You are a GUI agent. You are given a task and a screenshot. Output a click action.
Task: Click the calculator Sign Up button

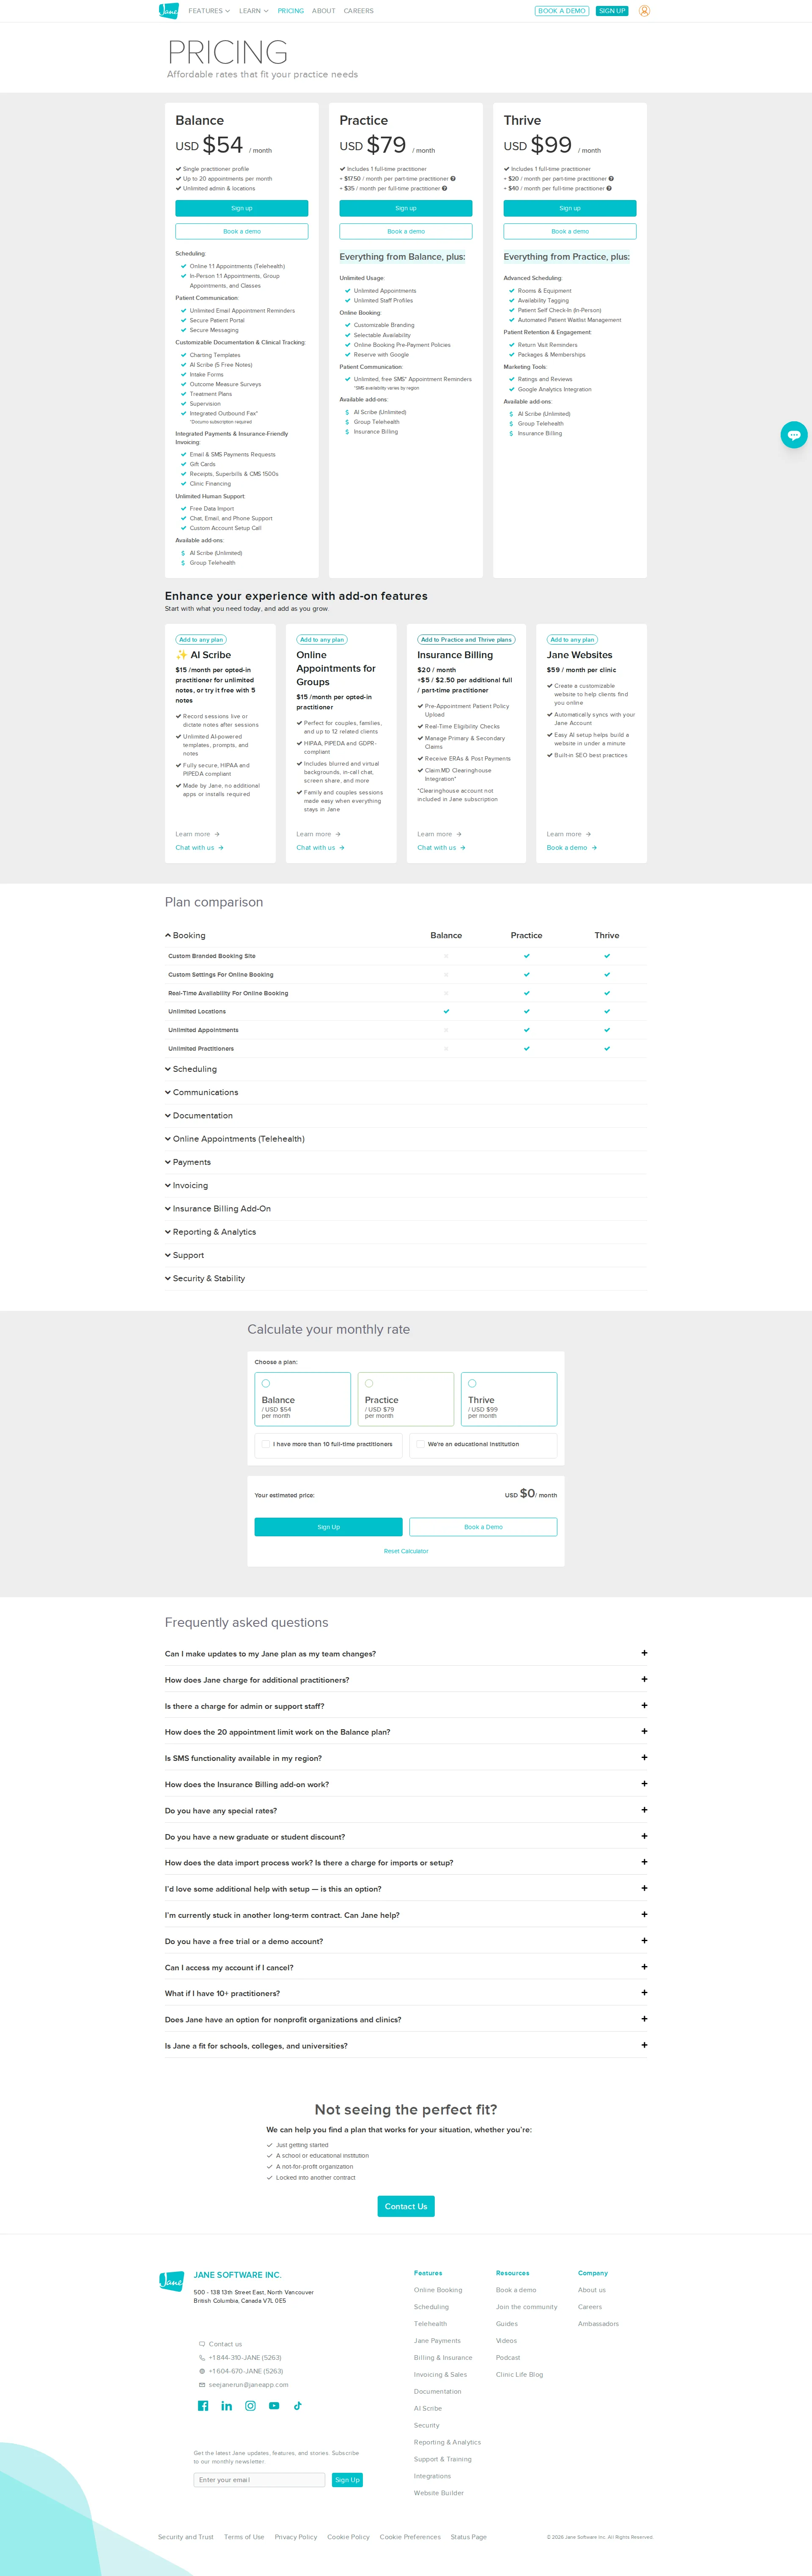click(329, 1527)
